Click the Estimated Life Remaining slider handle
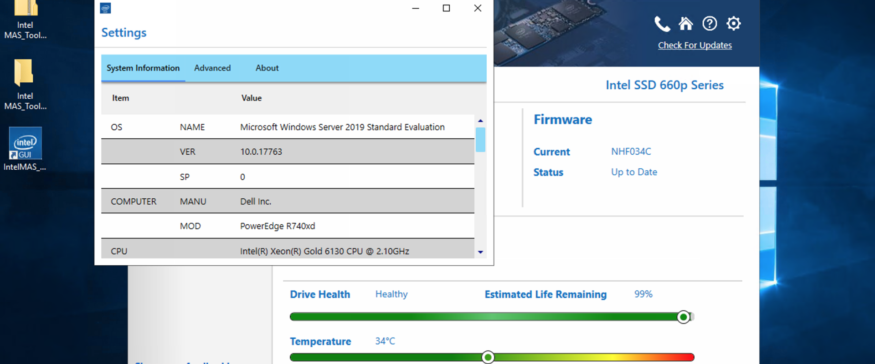Screen dimensions: 875x364 coord(683,317)
